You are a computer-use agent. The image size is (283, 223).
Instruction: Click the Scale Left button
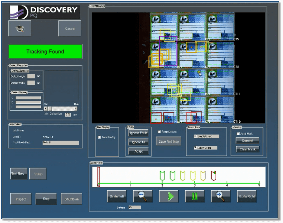(x=117, y=196)
